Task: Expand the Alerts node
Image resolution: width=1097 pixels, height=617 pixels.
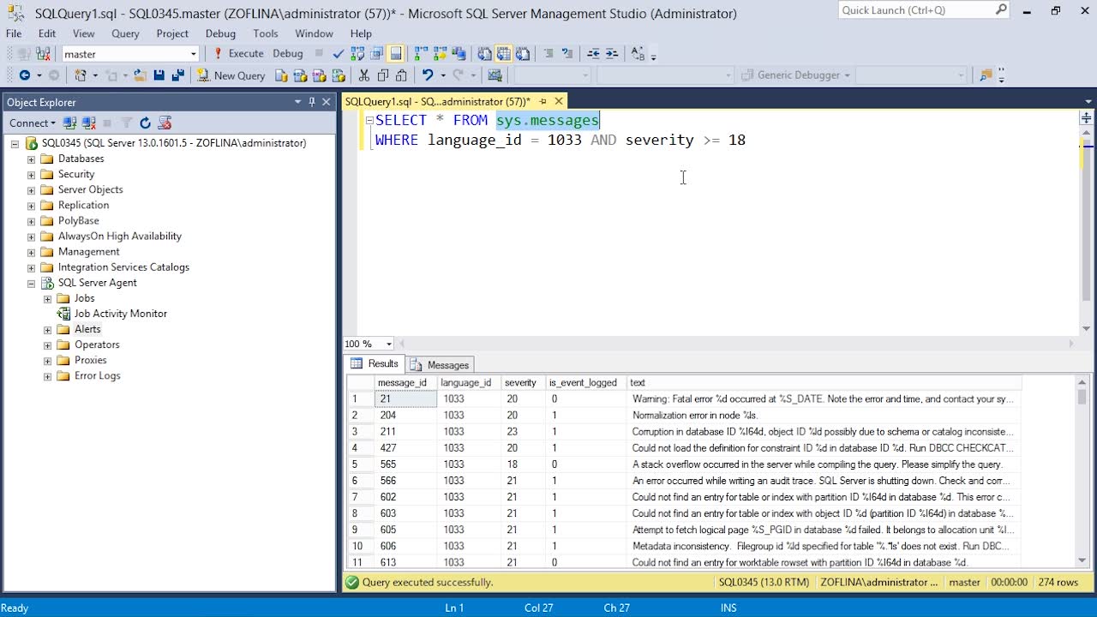Action: pyautogui.click(x=48, y=330)
